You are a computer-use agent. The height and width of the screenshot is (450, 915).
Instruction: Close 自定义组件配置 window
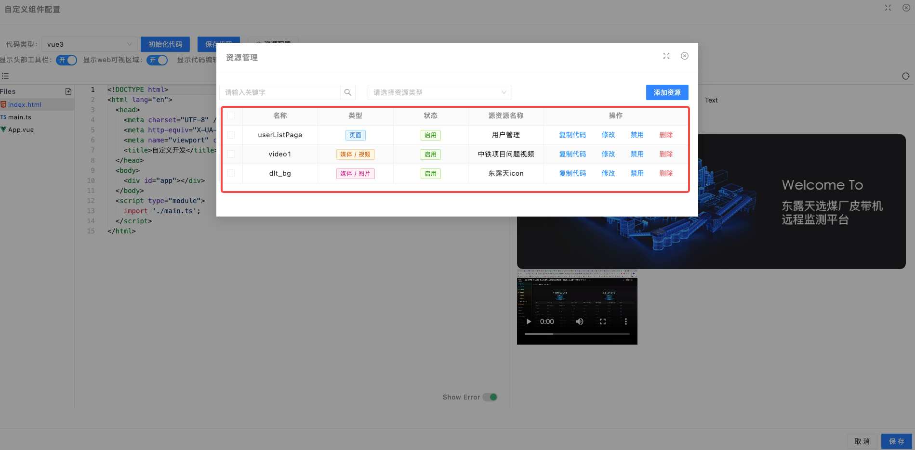pyautogui.click(x=906, y=8)
